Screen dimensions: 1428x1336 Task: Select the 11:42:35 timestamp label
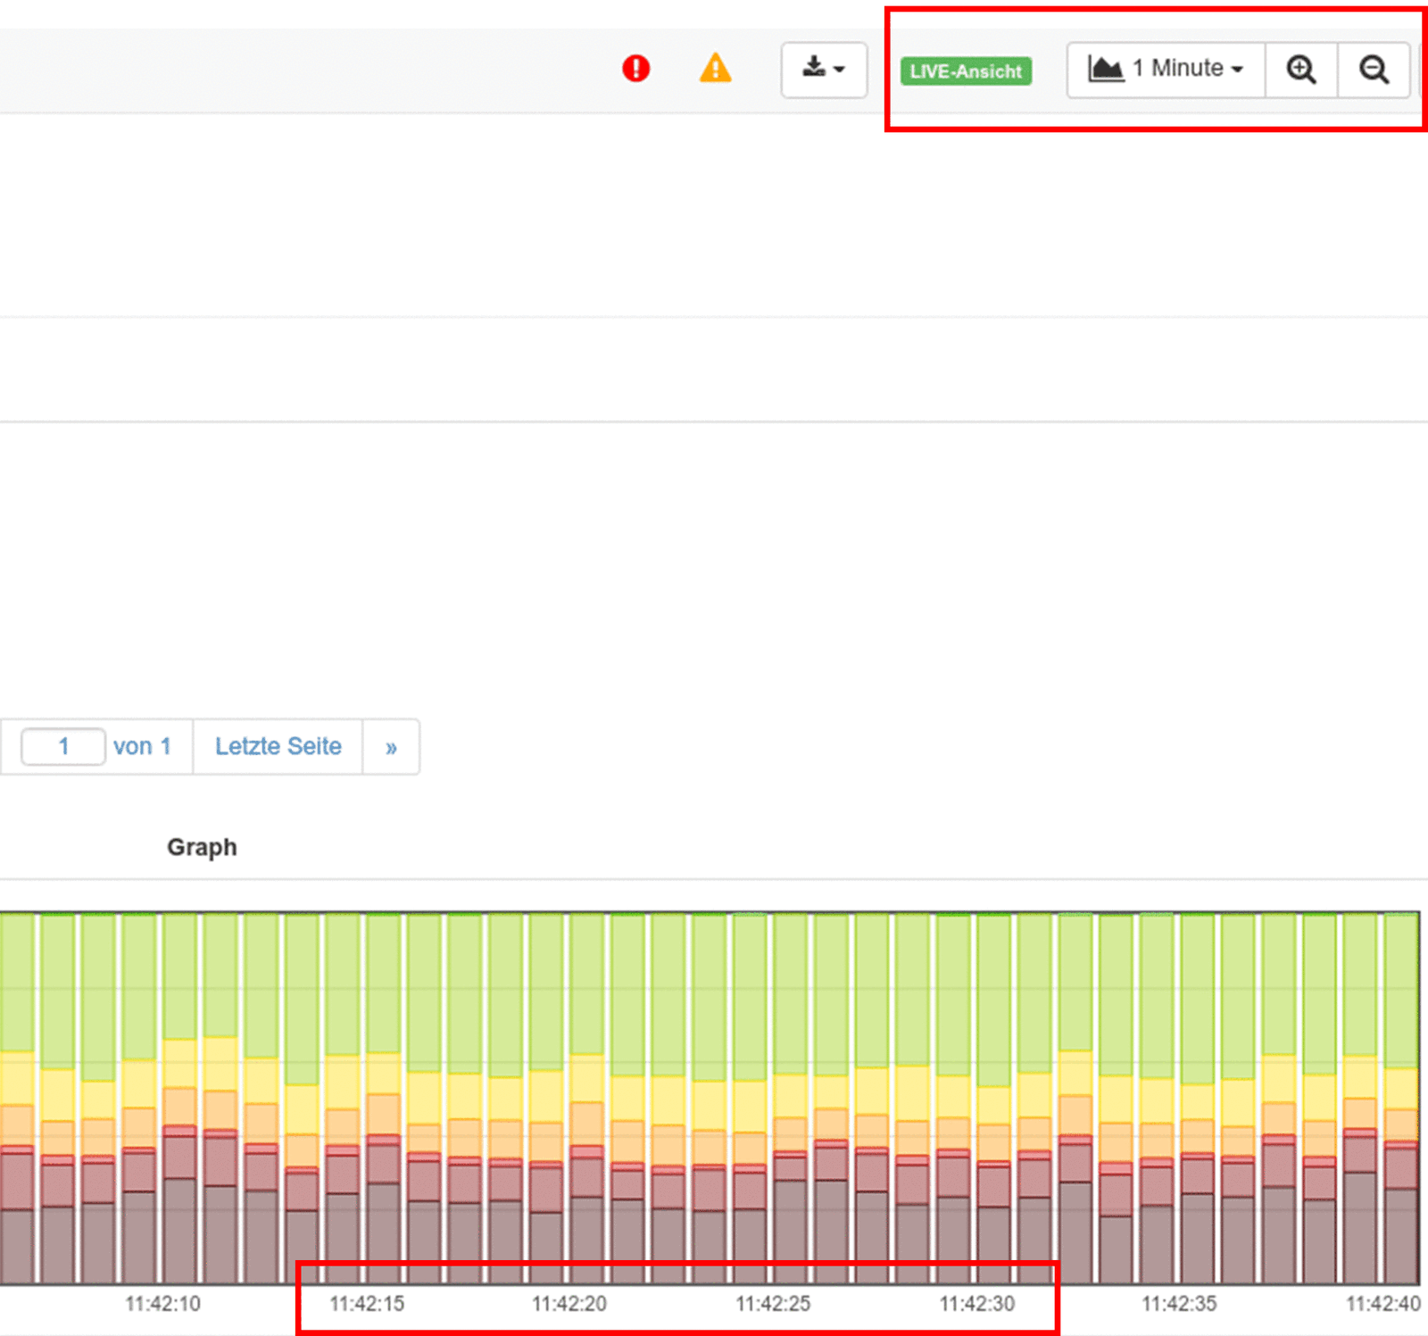coord(1179,1304)
